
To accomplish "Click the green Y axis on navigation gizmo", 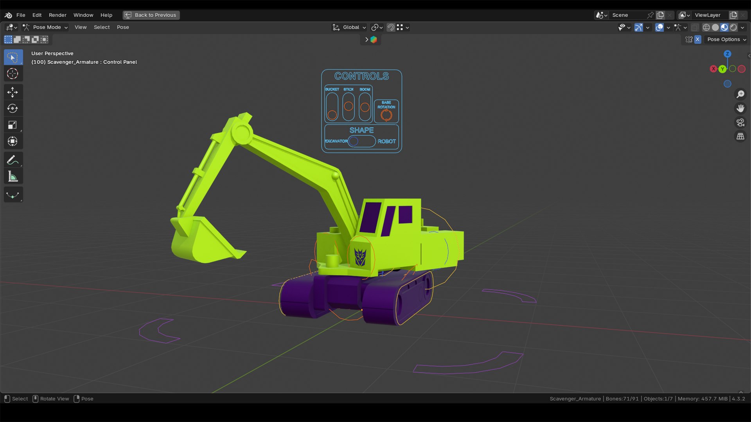I will tap(722, 69).
